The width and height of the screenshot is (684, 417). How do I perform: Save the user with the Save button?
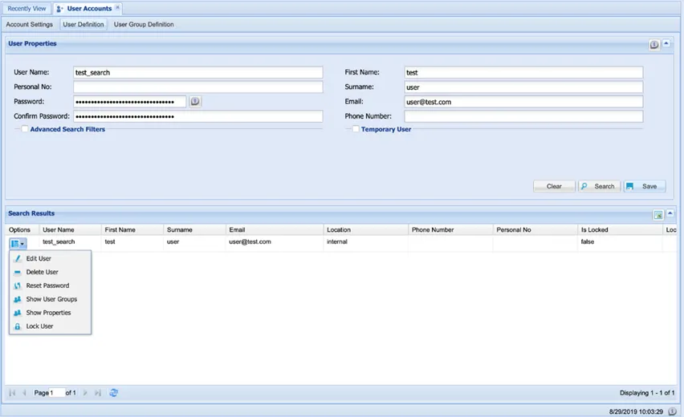[645, 186]
